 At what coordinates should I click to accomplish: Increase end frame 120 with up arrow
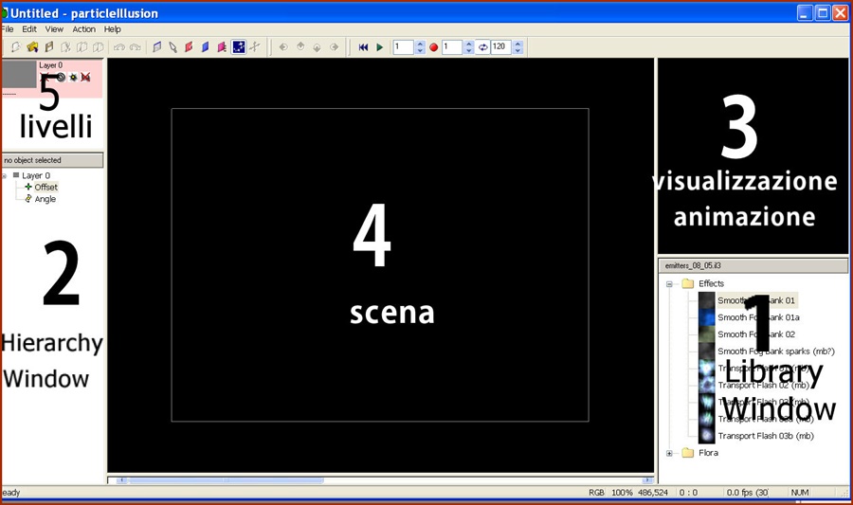tap(517, 44)
